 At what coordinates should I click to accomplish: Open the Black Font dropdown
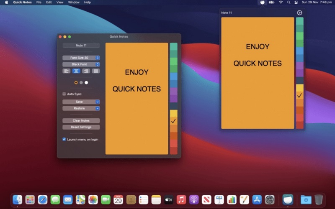[x=81, y=64]
